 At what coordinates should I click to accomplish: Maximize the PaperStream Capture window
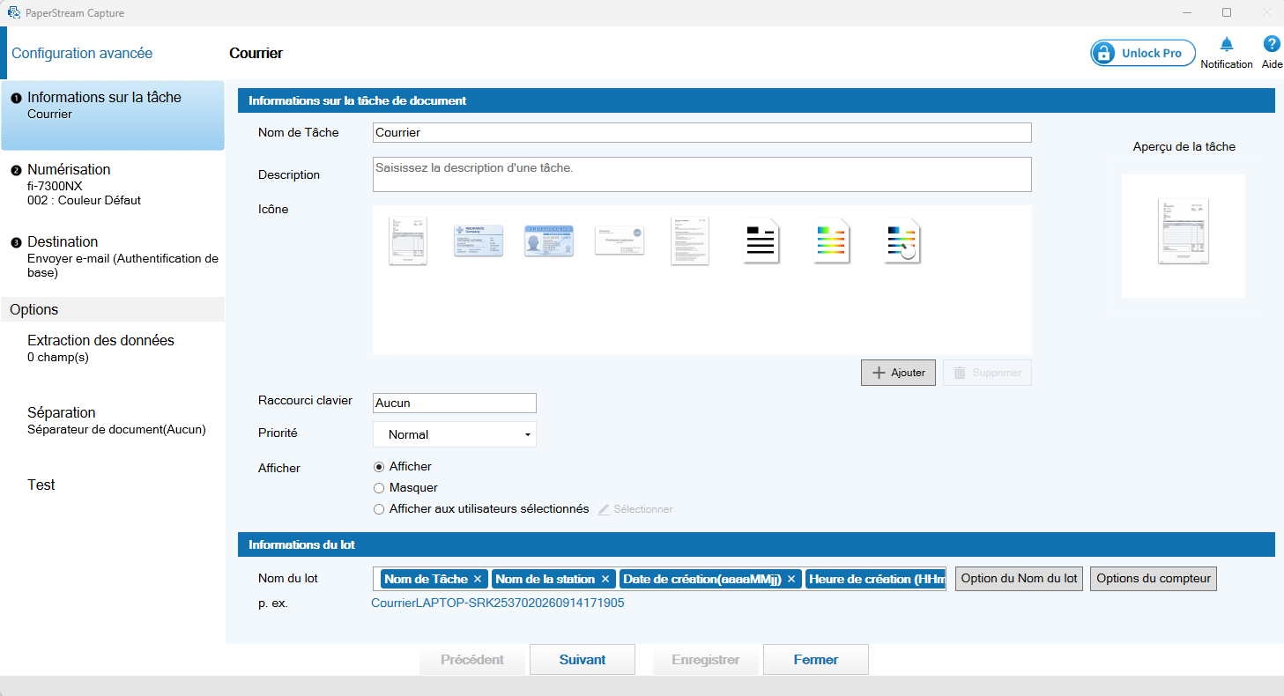[1227, 13]
